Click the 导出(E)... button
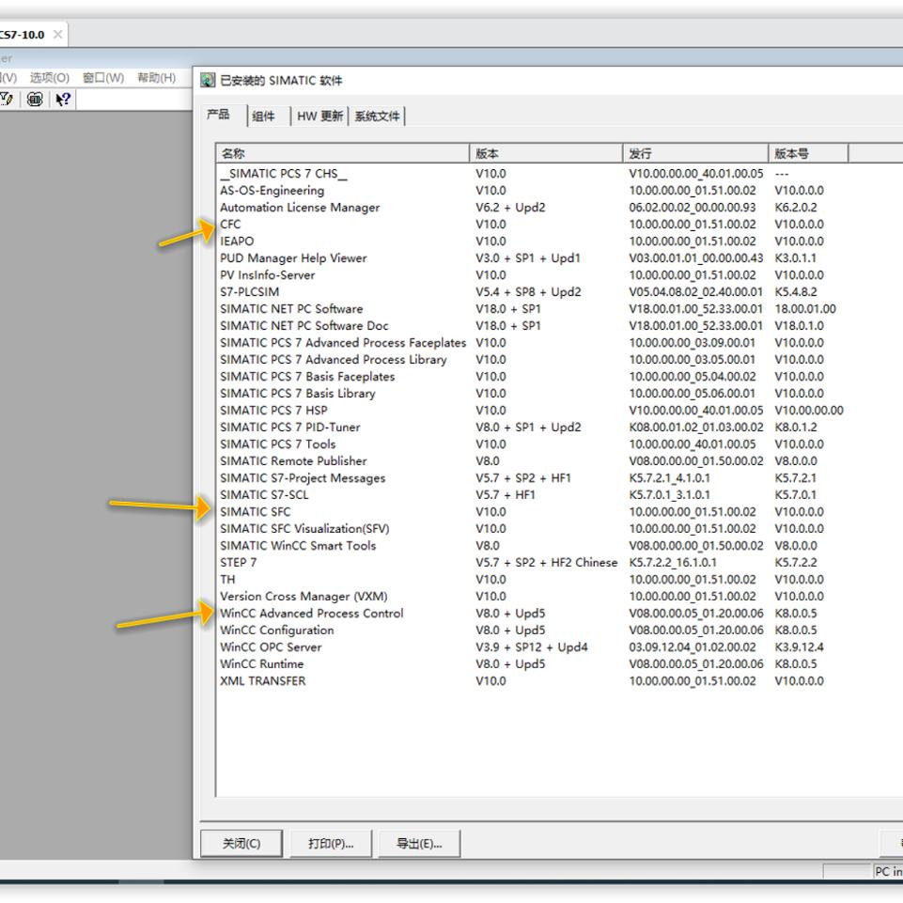 pos(419,843)
